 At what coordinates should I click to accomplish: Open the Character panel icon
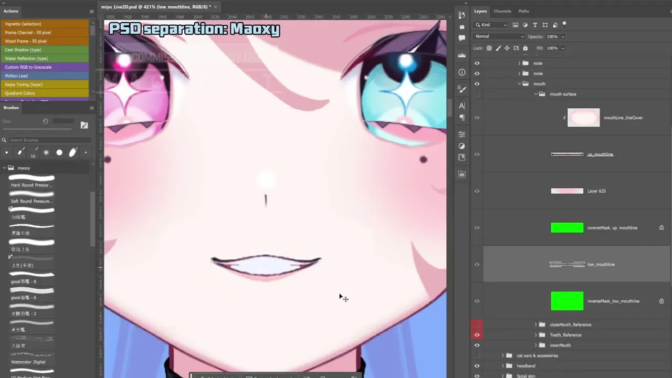pos(462,106)
